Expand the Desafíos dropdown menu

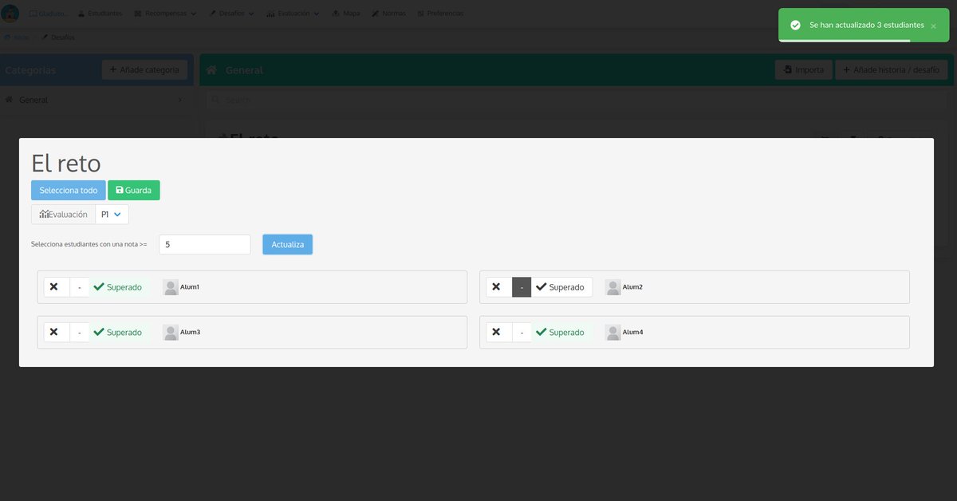click(231, 13)
